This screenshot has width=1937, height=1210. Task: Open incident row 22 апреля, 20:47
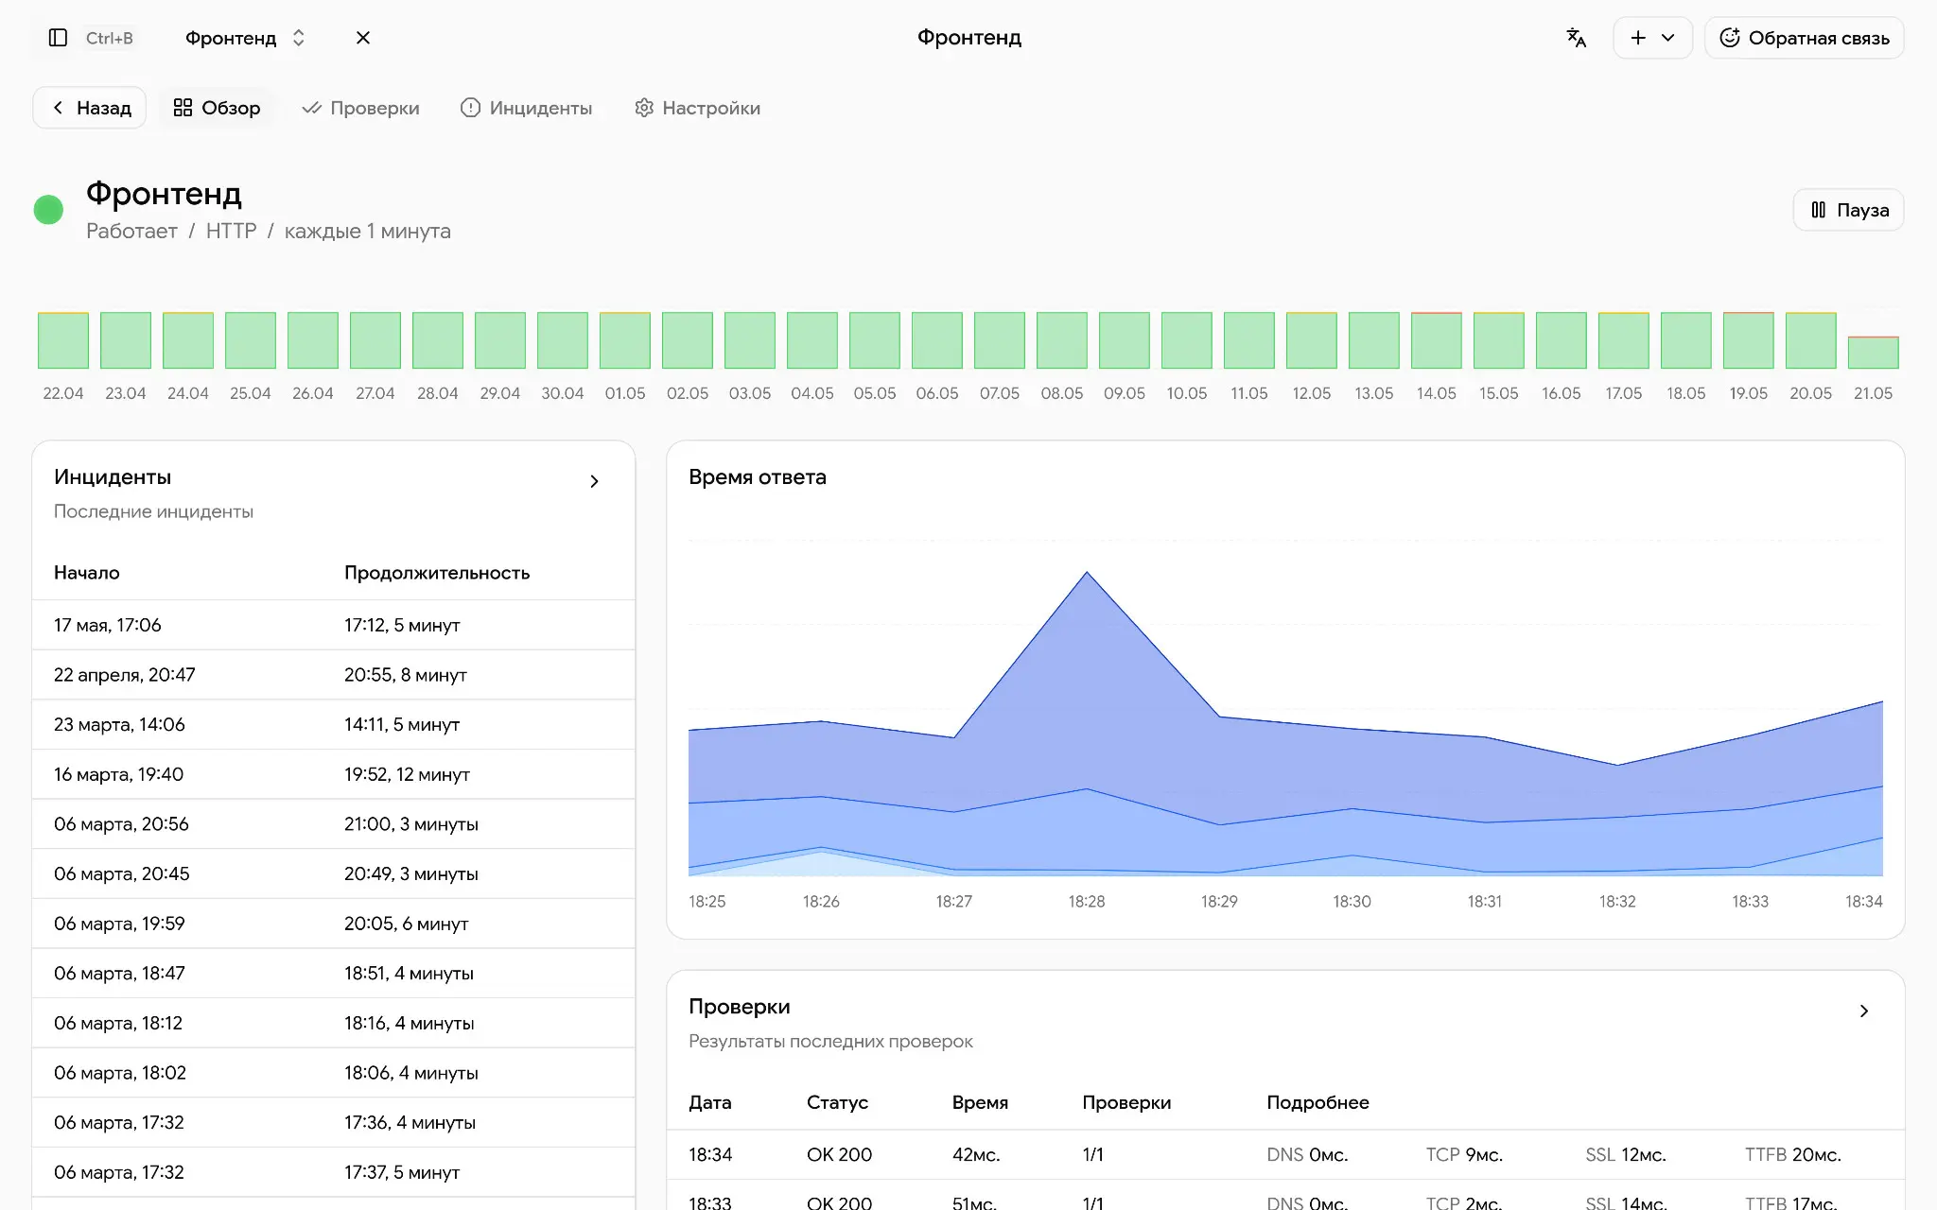point(334,675)
